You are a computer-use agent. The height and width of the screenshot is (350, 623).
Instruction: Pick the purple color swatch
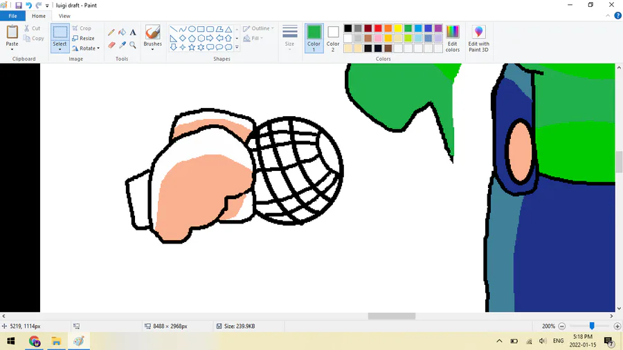point(438,28)
